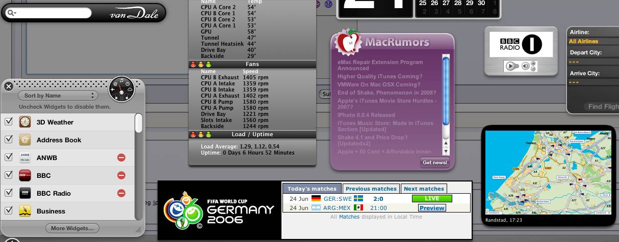Click the ARG:MEX match link
The image size is (619, 242).
[338, 208]
